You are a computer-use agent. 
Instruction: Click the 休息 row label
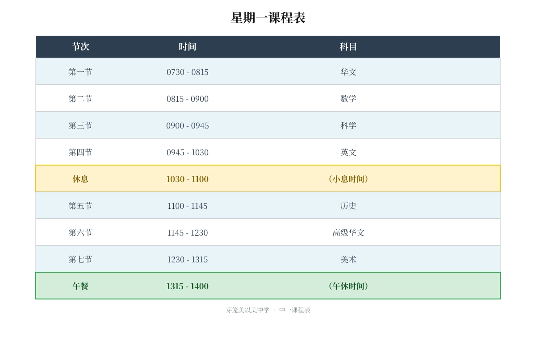[80, 179]
